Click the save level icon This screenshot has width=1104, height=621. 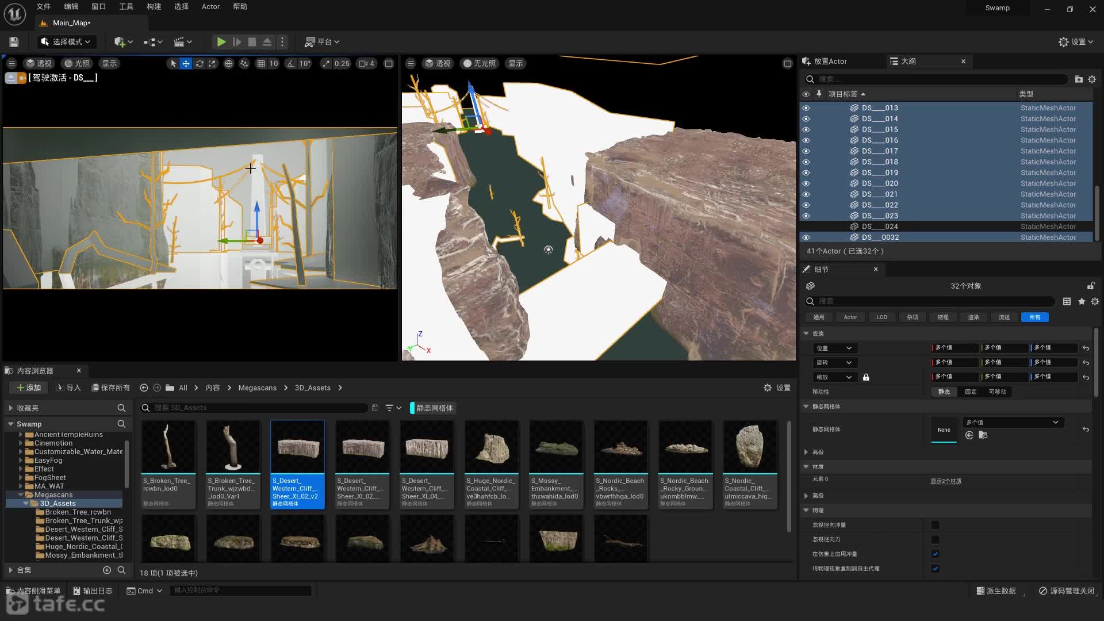point(14,42)
